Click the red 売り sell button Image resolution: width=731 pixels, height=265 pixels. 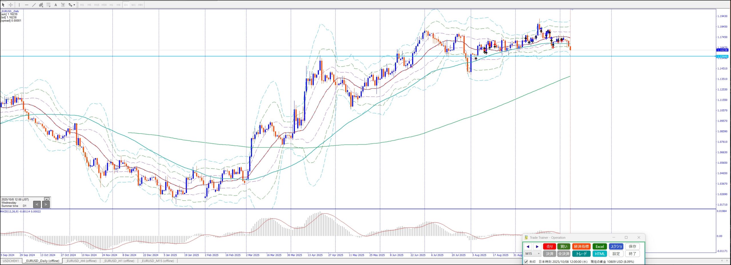coord(549,246)
